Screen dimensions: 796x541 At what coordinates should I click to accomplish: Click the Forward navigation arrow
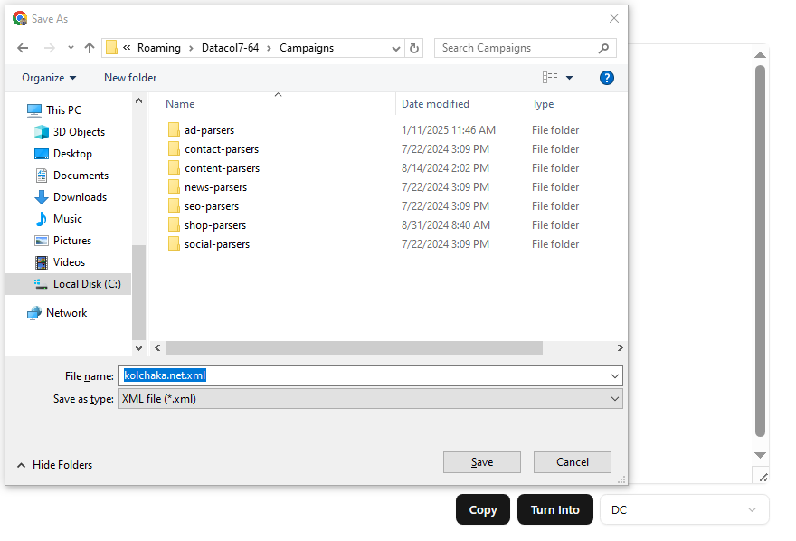coord(49,48)
